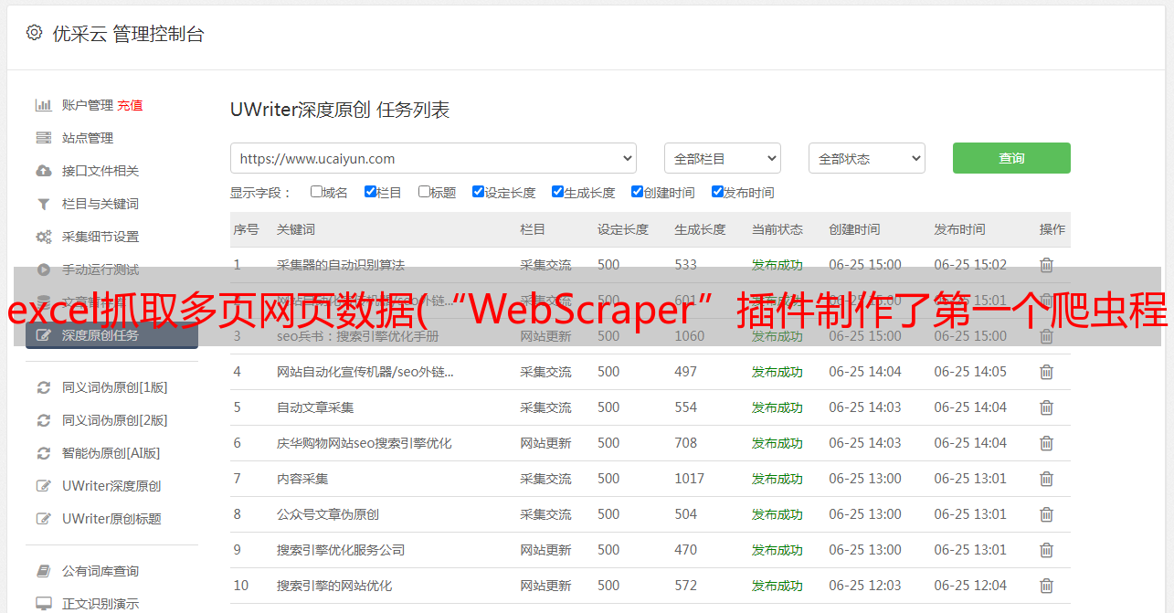Open the 全部栏目 dropdown
Image resolution: width=1174 pixels, height=613 pixels.
(x=723, y=158)
